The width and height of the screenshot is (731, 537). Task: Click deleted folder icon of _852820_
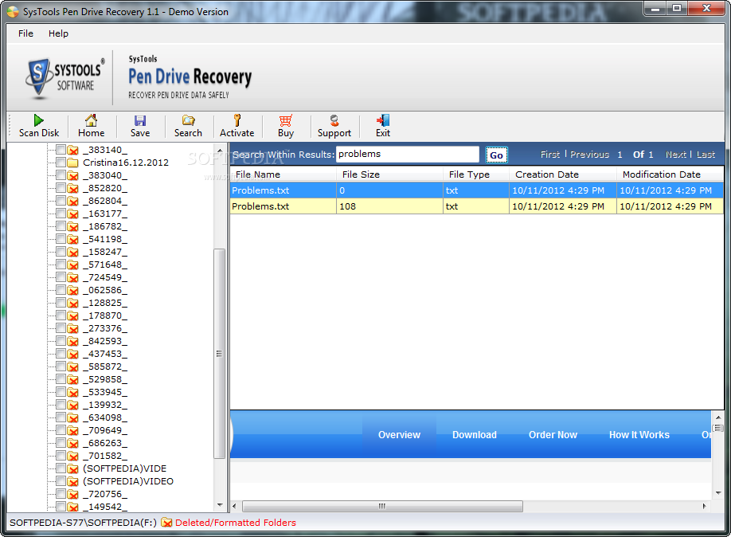72,188
